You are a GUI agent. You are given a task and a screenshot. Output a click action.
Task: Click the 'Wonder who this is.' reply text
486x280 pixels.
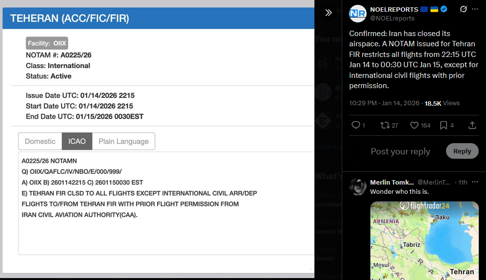point(400,192)
